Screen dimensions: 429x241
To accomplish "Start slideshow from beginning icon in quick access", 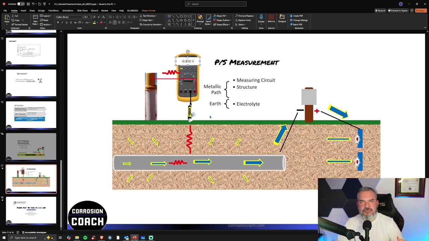I will 44,4.
